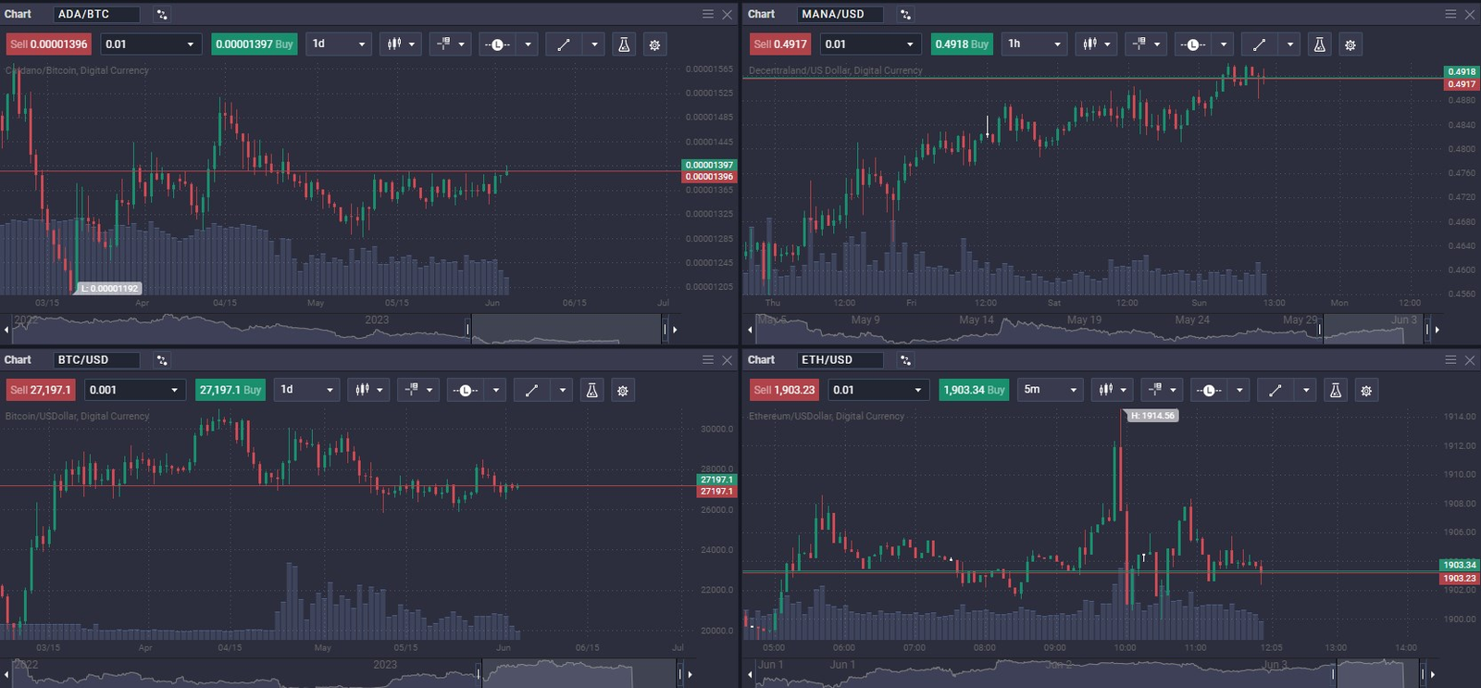Open settings gear of BTC/USD chart
Viewport: 1481px width, 688px height.
(x=623, y=390)
